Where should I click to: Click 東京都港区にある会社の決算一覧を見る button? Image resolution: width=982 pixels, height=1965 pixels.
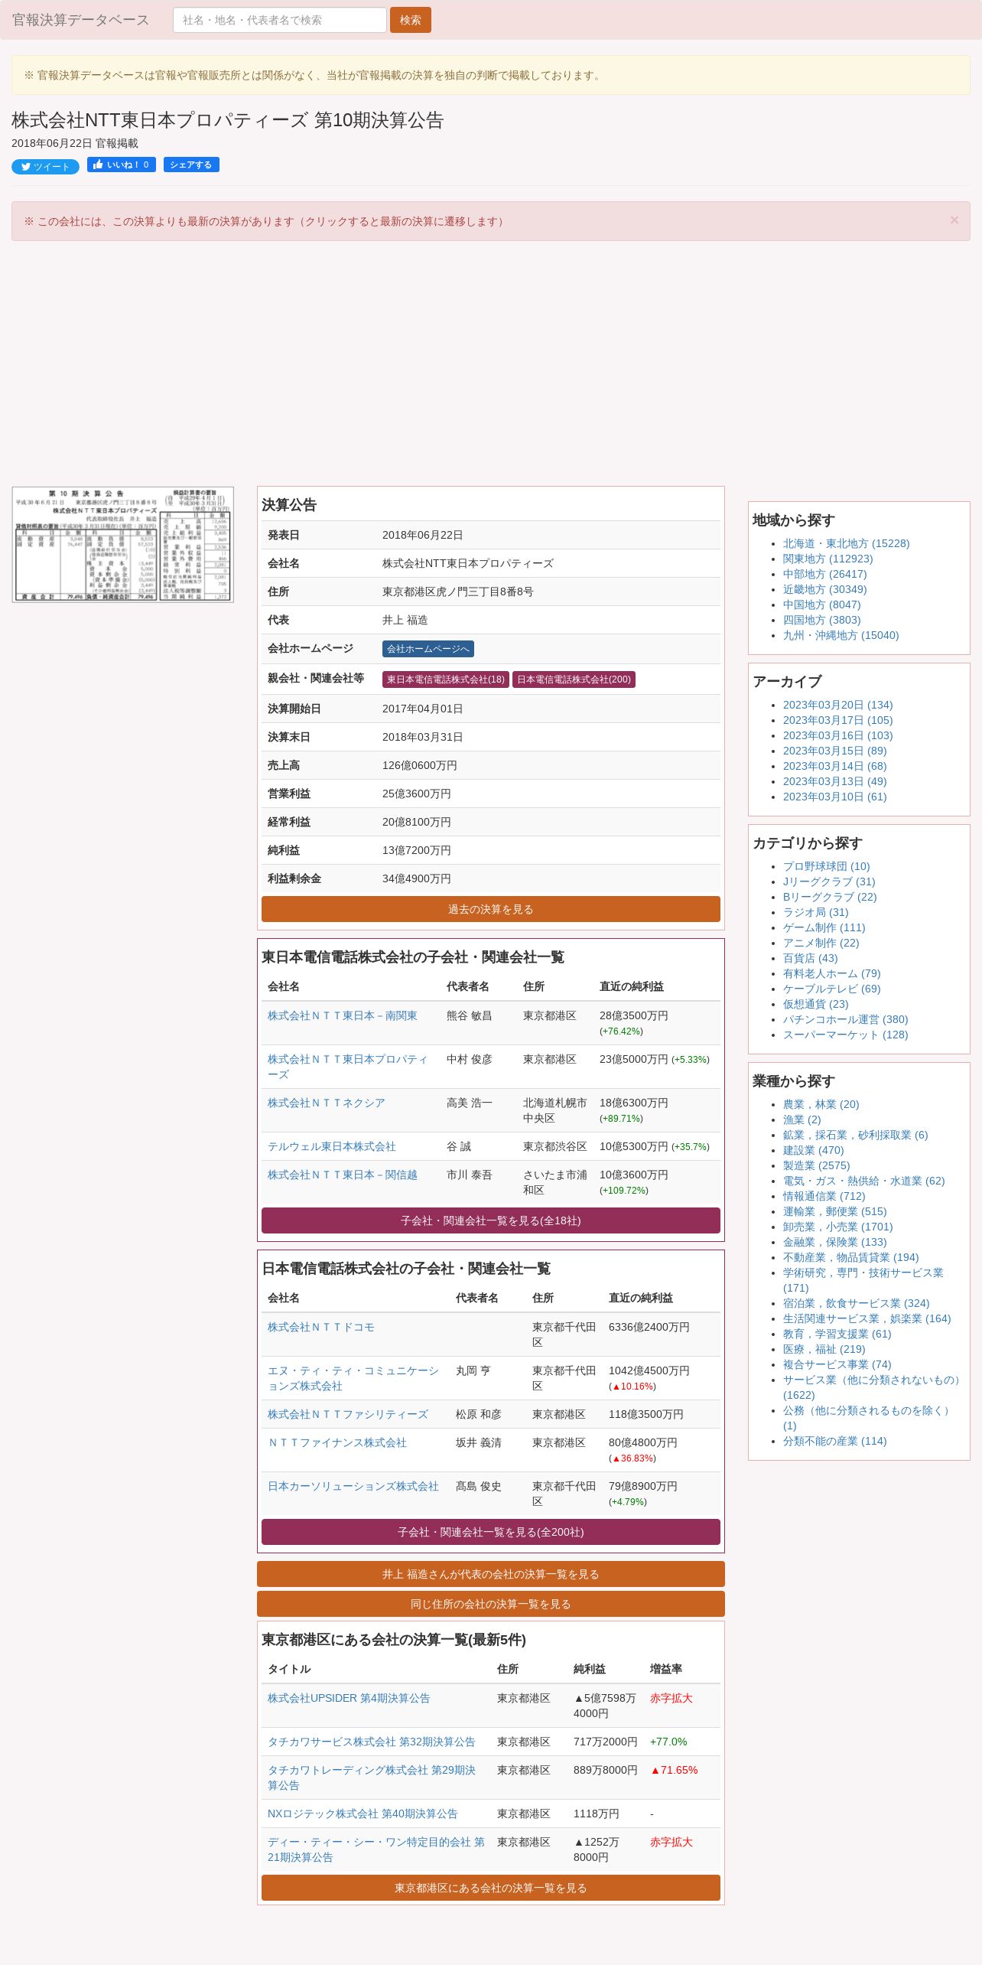tap(491, 1888)
